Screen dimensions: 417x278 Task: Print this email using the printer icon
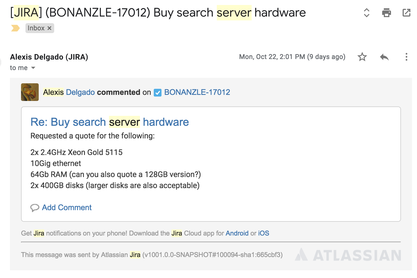click(386, 13)
